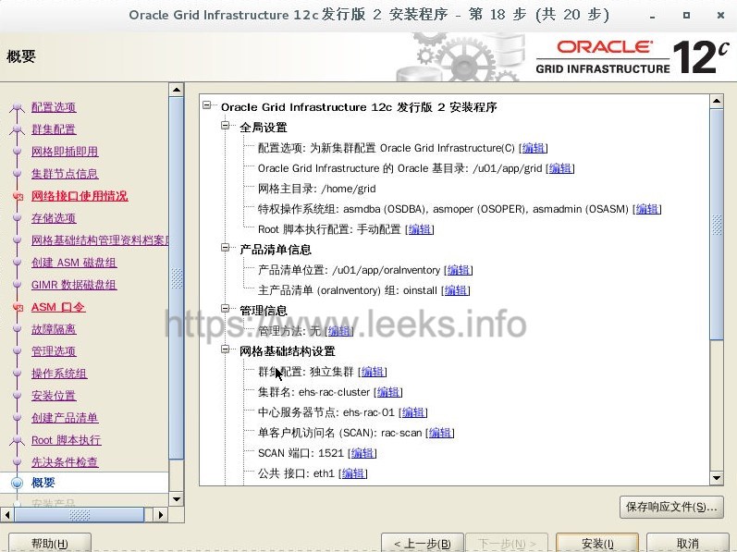Edit 群集配置 独立集群 link

pyautogui.click(x=373, y=372)
